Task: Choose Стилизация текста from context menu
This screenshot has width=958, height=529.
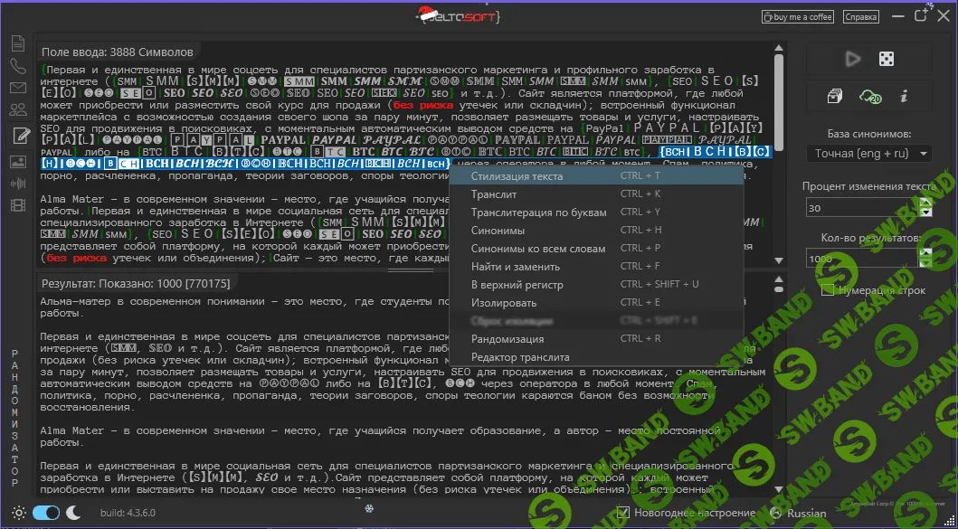Action: (596, 176)
